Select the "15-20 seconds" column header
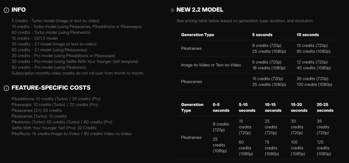This screenshot has height=163, width=349. (x=299, y=108)
